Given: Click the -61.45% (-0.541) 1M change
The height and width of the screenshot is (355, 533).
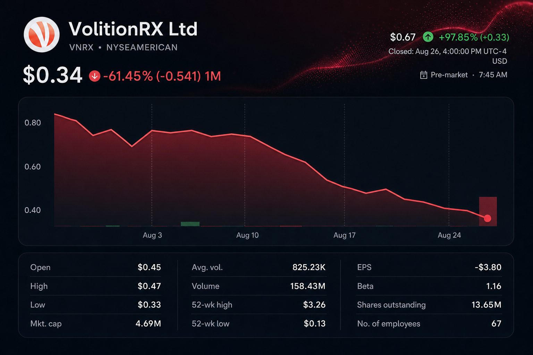Looking at the screenshot, I should [x=162, y=76].
